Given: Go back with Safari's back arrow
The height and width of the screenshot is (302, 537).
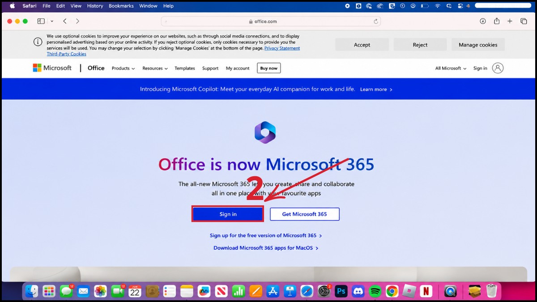Looking at the screenshot, I should (65, 21).
